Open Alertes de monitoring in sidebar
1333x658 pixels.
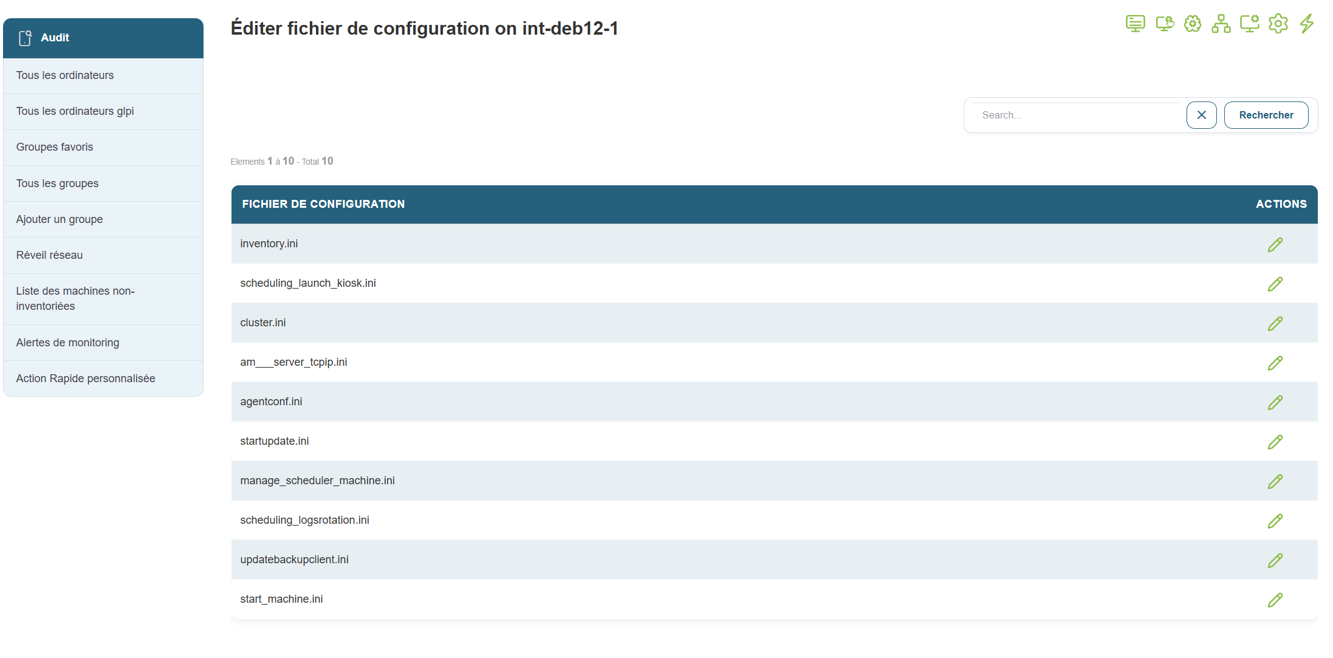click(x=67, y=343)
